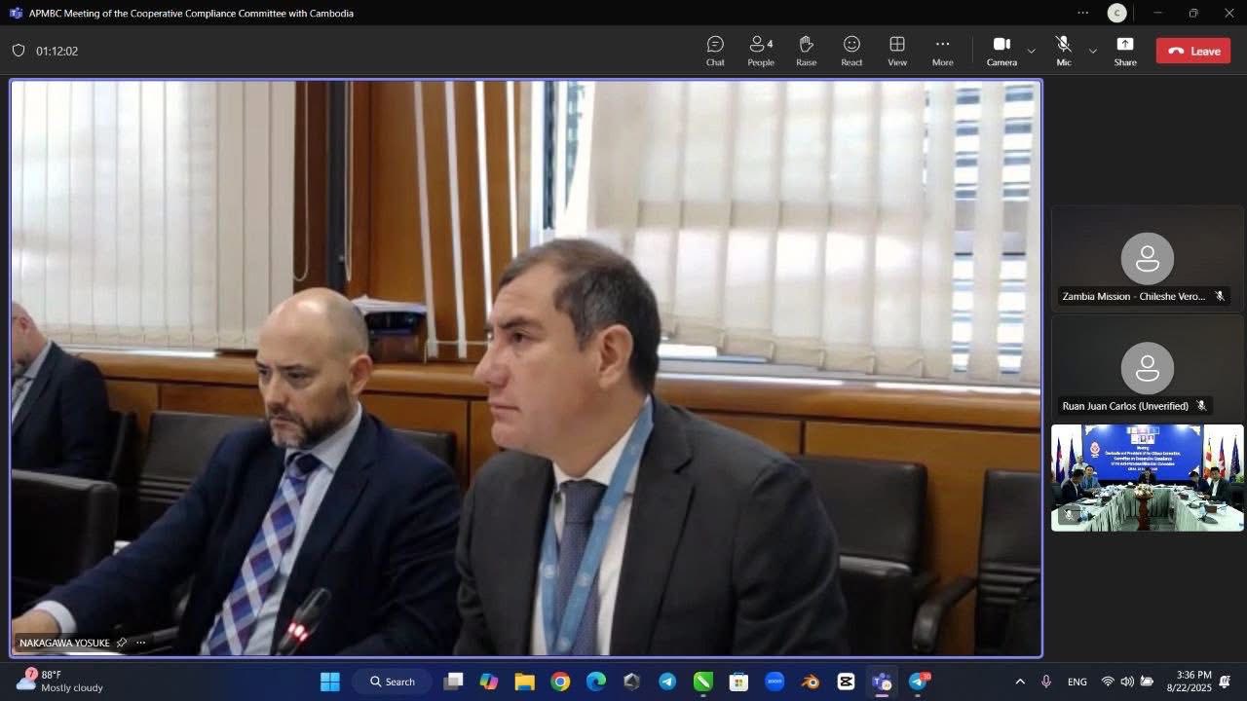
Task: Open the React emoji menu
Action: pyautogui.click(x=851, y=51)
